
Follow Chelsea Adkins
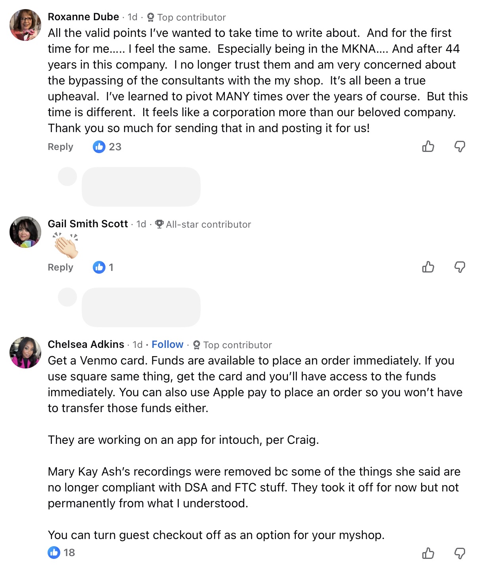click(x=167, y=344)
